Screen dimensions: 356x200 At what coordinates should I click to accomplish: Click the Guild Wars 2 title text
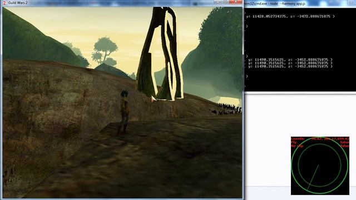click(18, 3)
